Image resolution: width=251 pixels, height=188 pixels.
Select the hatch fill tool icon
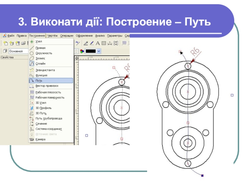[104, 43]
